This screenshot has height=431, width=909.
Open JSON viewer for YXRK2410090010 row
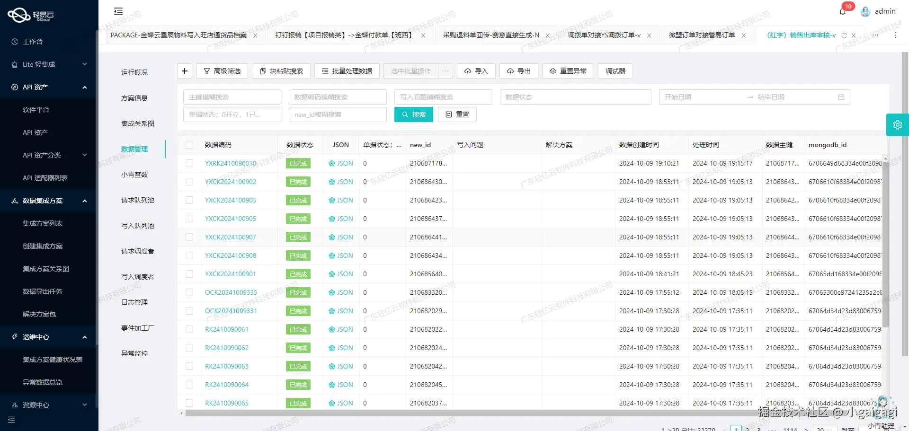[x=340, y=163]
